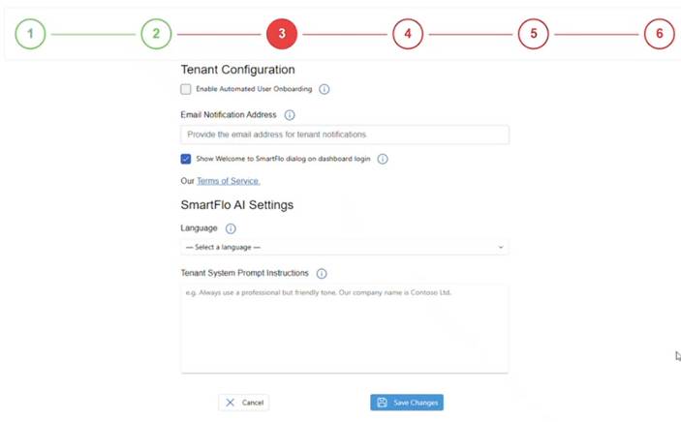Select the active step 3 circle
This screenshot has height=422, width=681.
pyautogui.click(x=282, y=34)
